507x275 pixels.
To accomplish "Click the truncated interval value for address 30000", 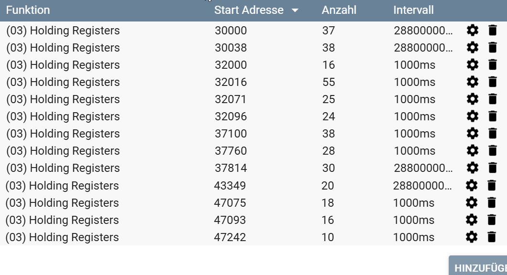I will coord(423,31).
